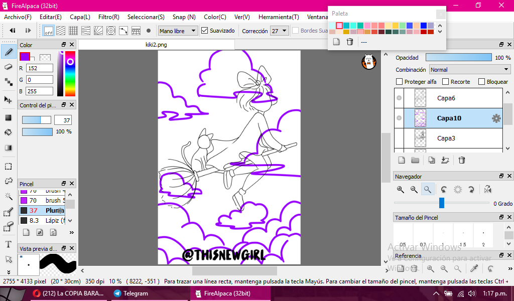Create a new layer folder

coord(415,160)
